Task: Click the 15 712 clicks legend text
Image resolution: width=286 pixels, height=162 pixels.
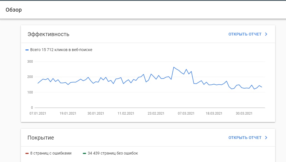Action: pos(61,50)
